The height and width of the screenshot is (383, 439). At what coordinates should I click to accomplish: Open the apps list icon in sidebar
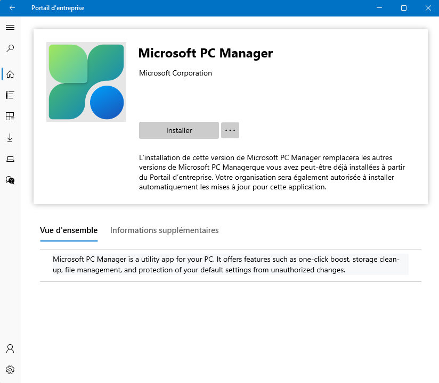point(10,95)
